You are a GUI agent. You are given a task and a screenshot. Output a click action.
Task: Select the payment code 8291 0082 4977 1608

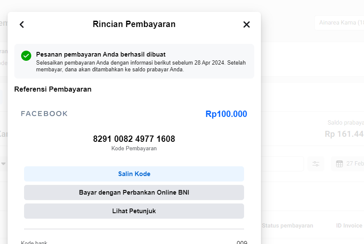point(134,139)
